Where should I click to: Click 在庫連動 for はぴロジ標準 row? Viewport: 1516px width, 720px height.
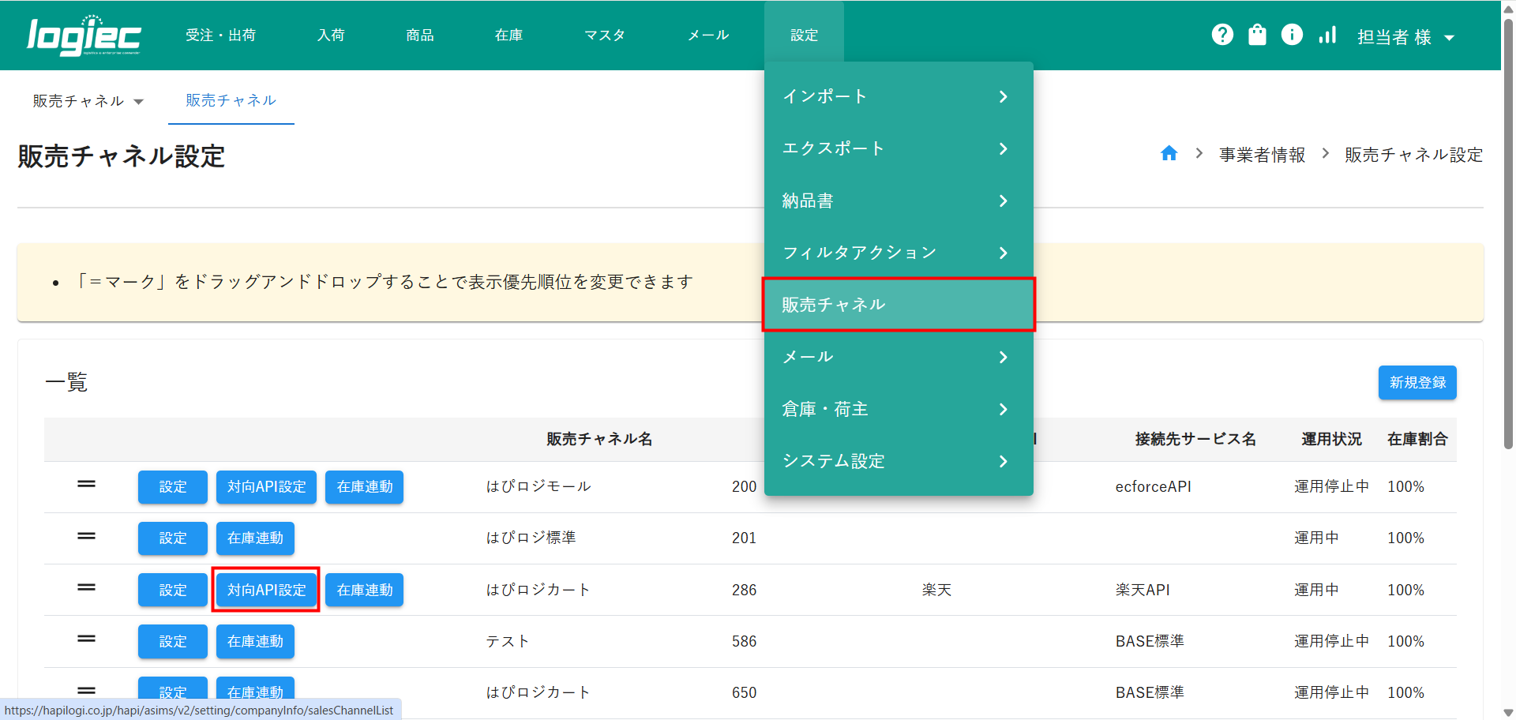tap(255, 538)
